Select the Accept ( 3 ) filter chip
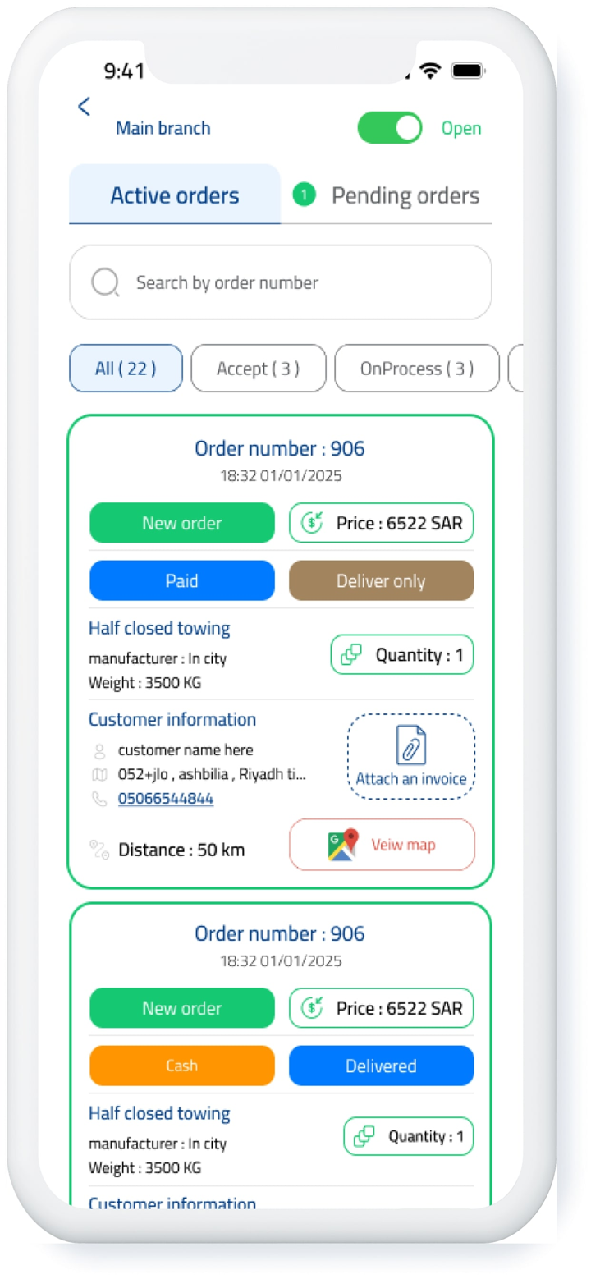The width and height of the screenshot is (591, 1279). (258, 368)
